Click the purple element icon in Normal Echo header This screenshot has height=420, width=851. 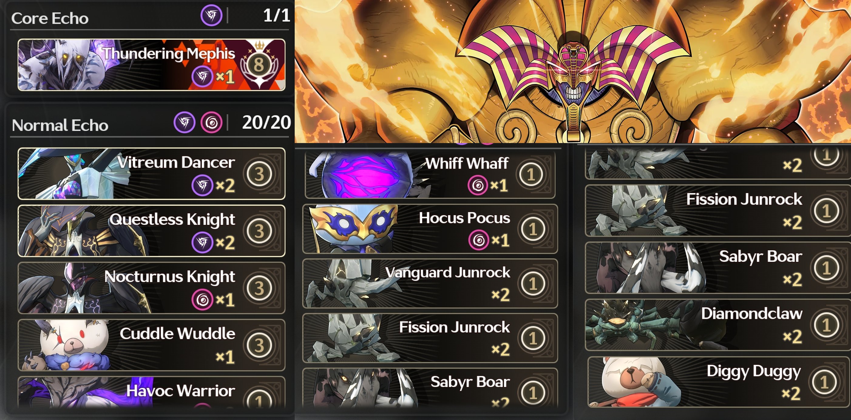coord(184,122)
